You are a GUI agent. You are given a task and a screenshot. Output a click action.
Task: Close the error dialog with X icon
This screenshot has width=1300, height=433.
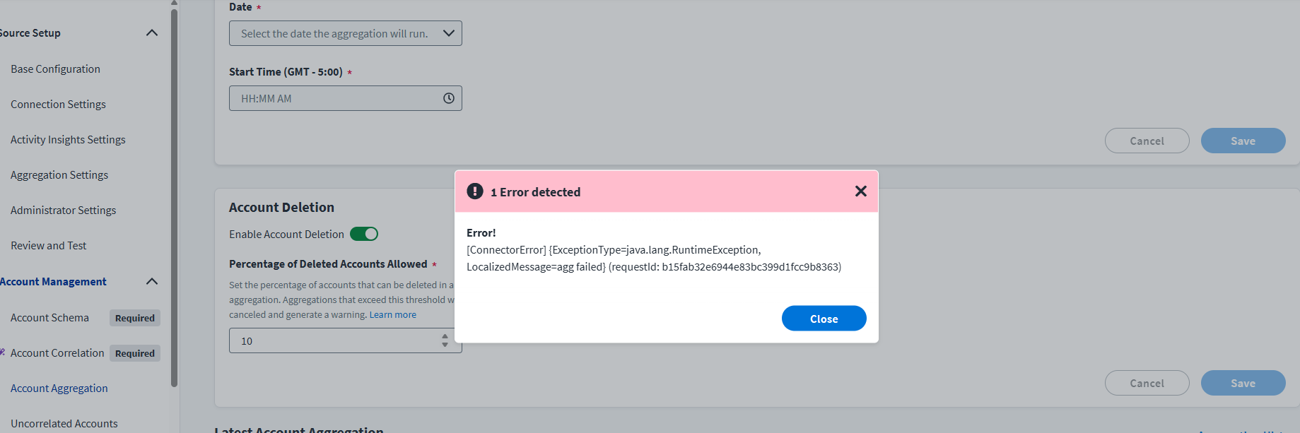[x=860, y=191]
